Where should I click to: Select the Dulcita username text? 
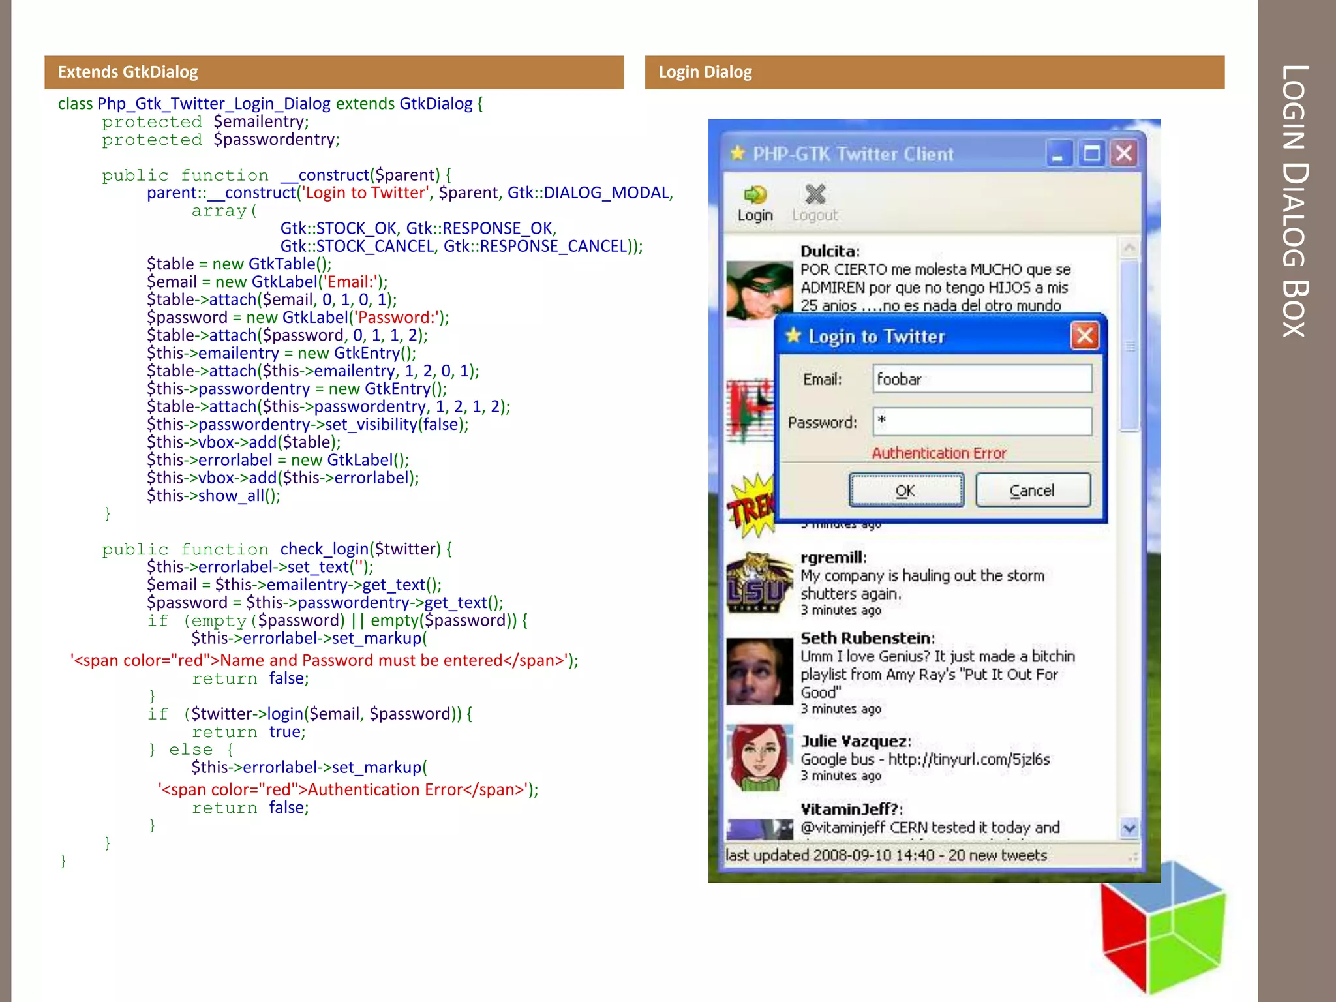click(x=830, y=251)
